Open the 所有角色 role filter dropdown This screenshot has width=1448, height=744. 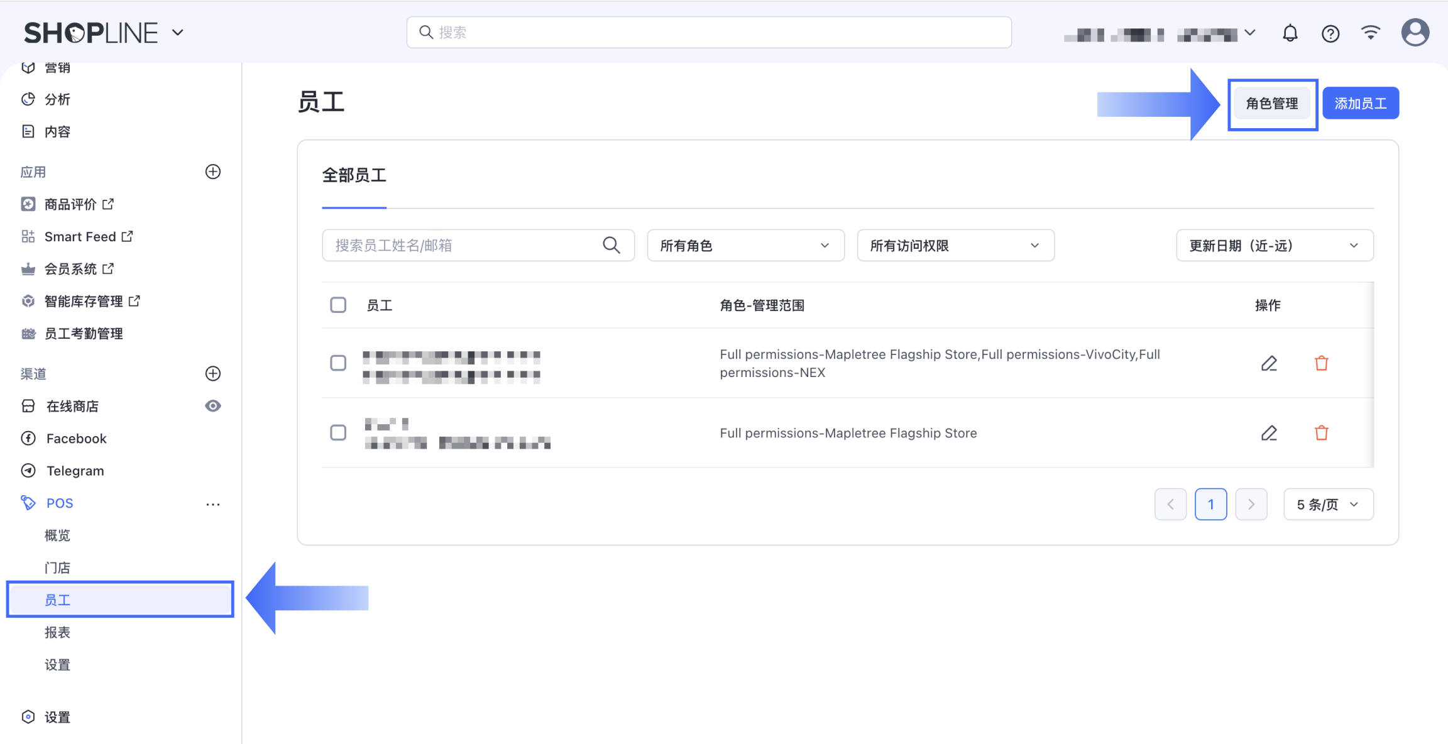point(745,245)
